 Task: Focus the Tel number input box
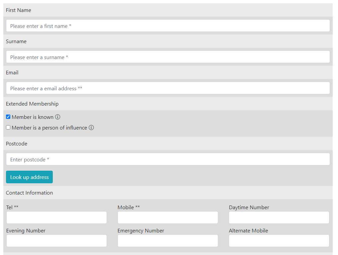tap(56, 217)
